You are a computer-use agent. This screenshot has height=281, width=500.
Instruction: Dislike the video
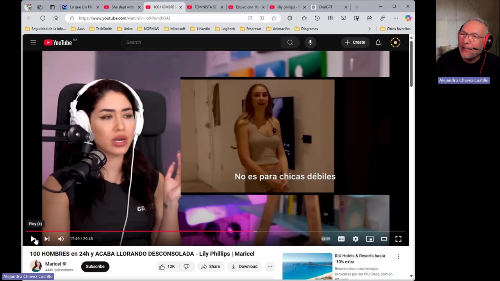187,267
